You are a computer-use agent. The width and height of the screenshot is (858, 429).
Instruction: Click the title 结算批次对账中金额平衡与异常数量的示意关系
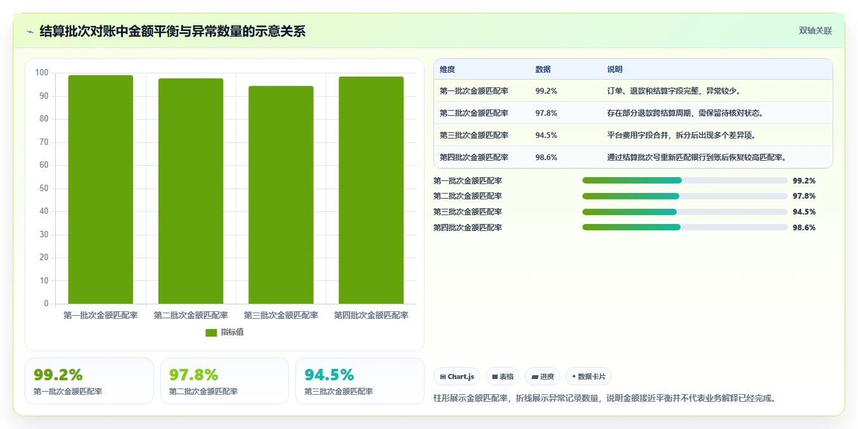(x=172, y=31)
